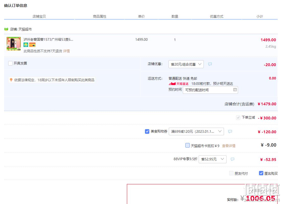Image resolution: width=282 pixels, height=204 pixels.
Task: Check the 天猫超市卡抵扣¥9 checkbox
Action: tap(187, 145)
